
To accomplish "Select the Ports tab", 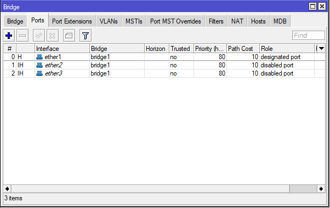I will 38,20.
